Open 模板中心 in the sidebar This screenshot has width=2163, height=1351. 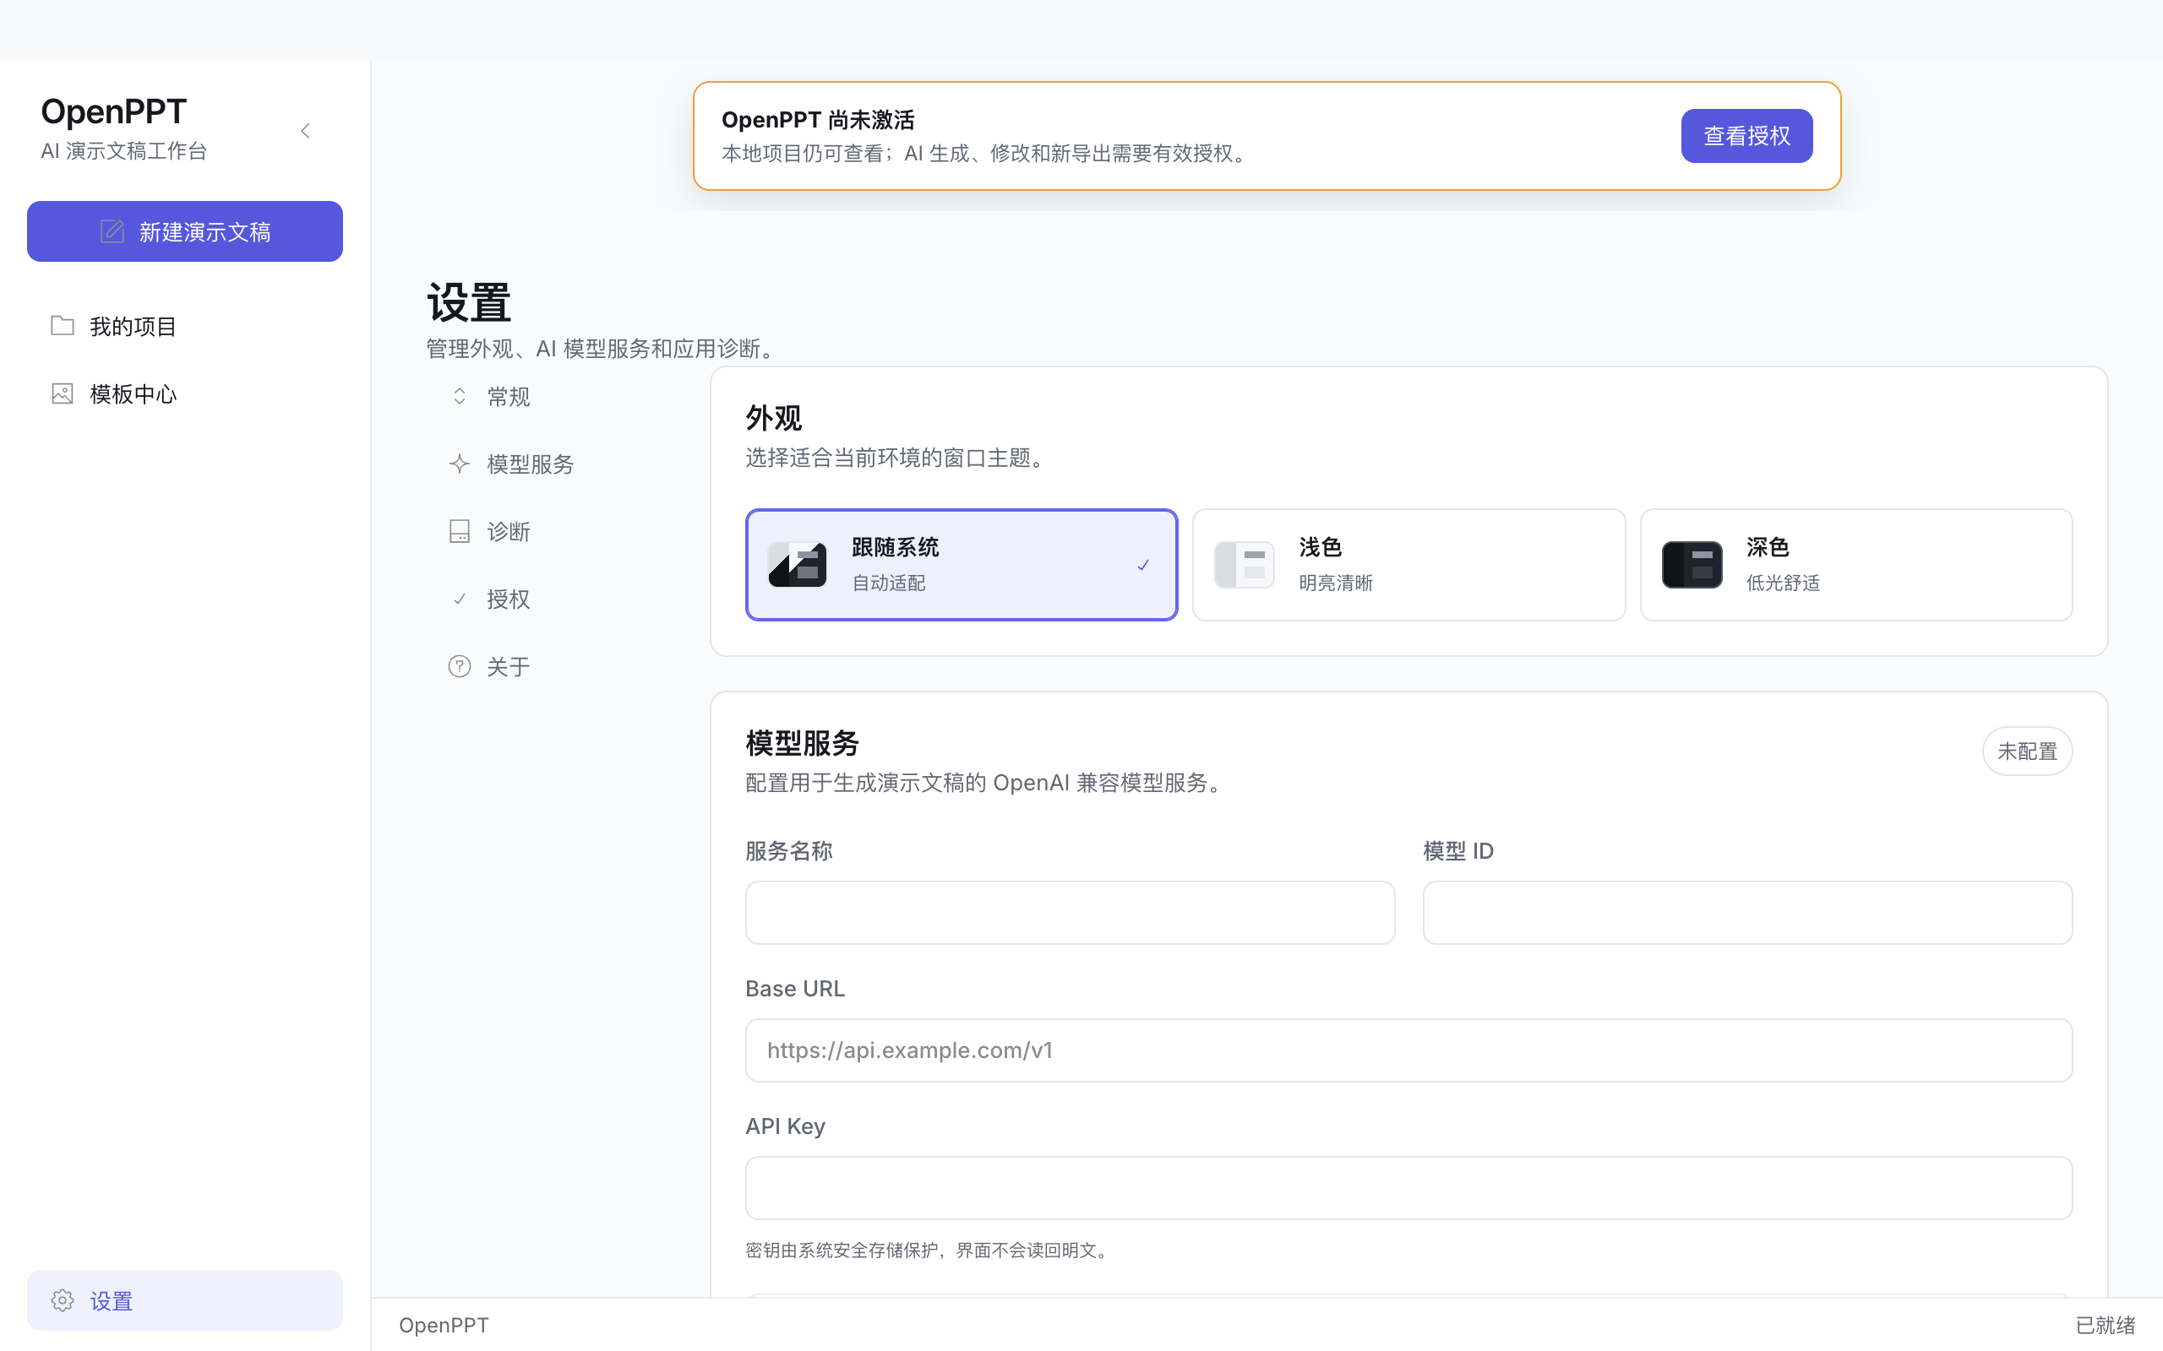click(x=185, y=394)
